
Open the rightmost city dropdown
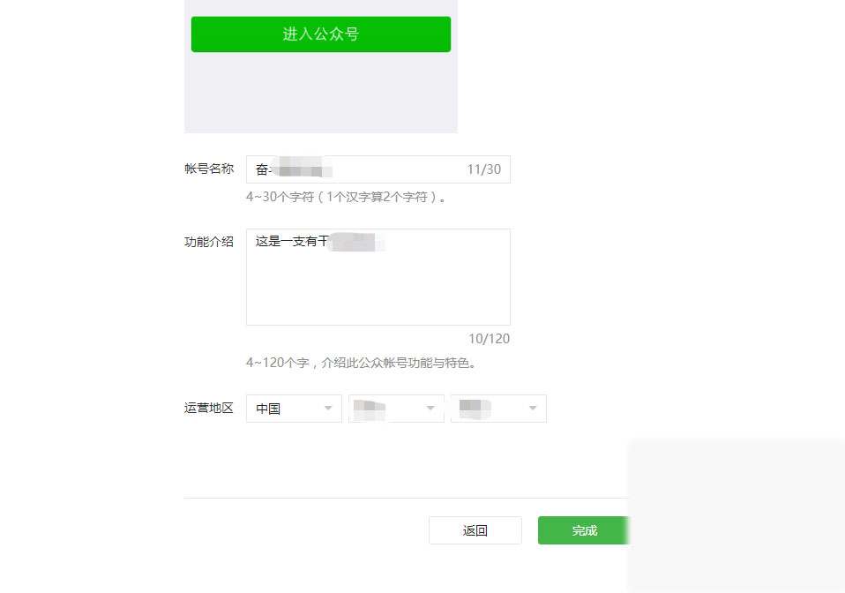pyautogui.click(x=498, y=408)
